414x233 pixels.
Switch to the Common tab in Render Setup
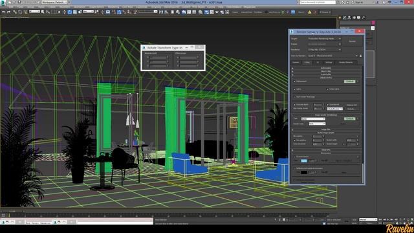click(296, 62)
